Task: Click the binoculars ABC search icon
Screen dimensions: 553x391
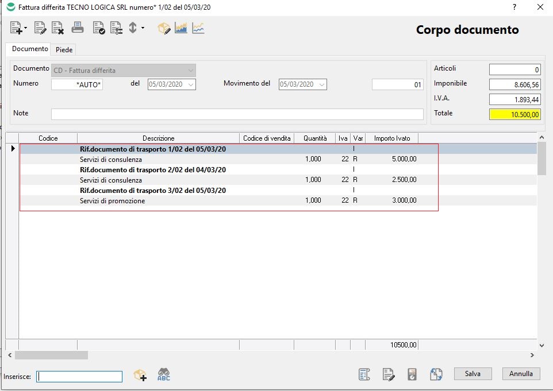Action: click(164, 375)
